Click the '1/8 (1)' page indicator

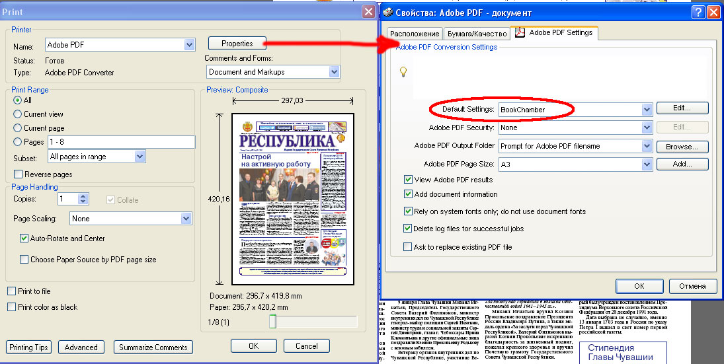(x=218, y=322)
